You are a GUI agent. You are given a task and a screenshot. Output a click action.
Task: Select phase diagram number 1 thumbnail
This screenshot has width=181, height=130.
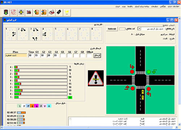tap(11, 34)
